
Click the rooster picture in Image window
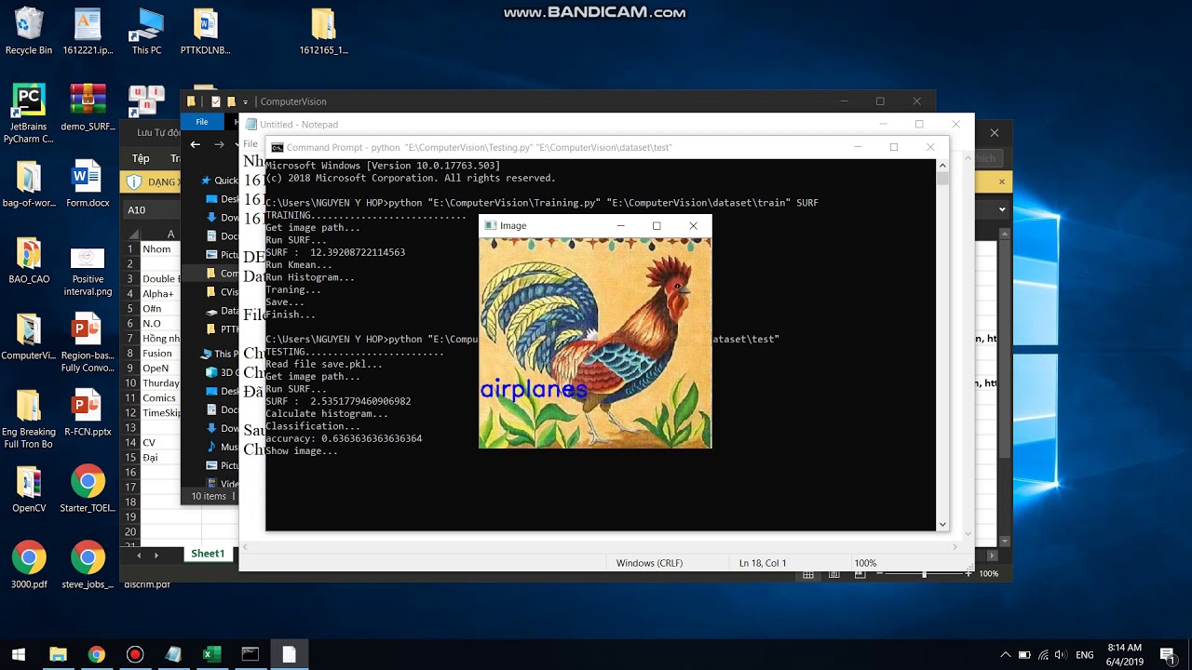click(595, 342)
